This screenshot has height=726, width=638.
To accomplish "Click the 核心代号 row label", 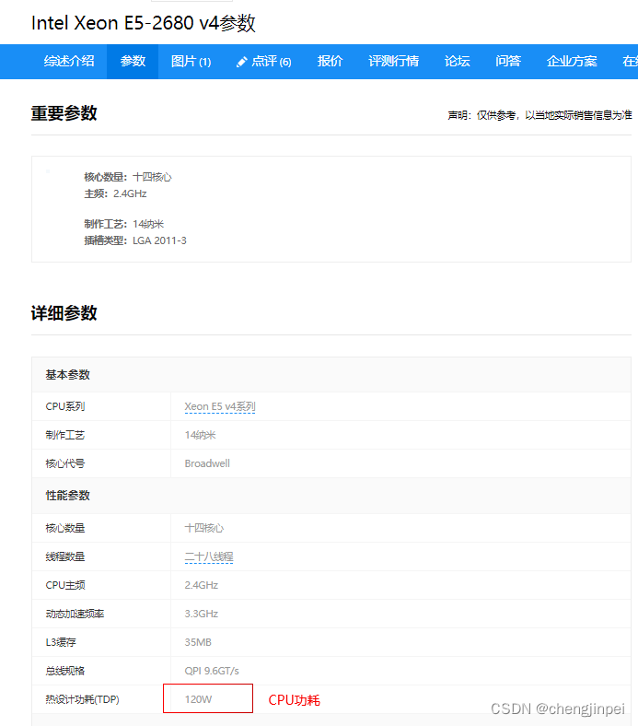I will (64, 463).
